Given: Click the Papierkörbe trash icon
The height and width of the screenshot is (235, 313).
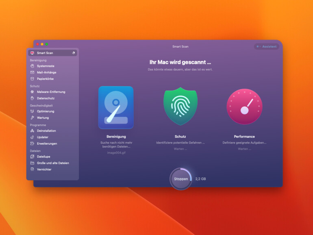Looking at the screenshot, I should tap(33, 78).
